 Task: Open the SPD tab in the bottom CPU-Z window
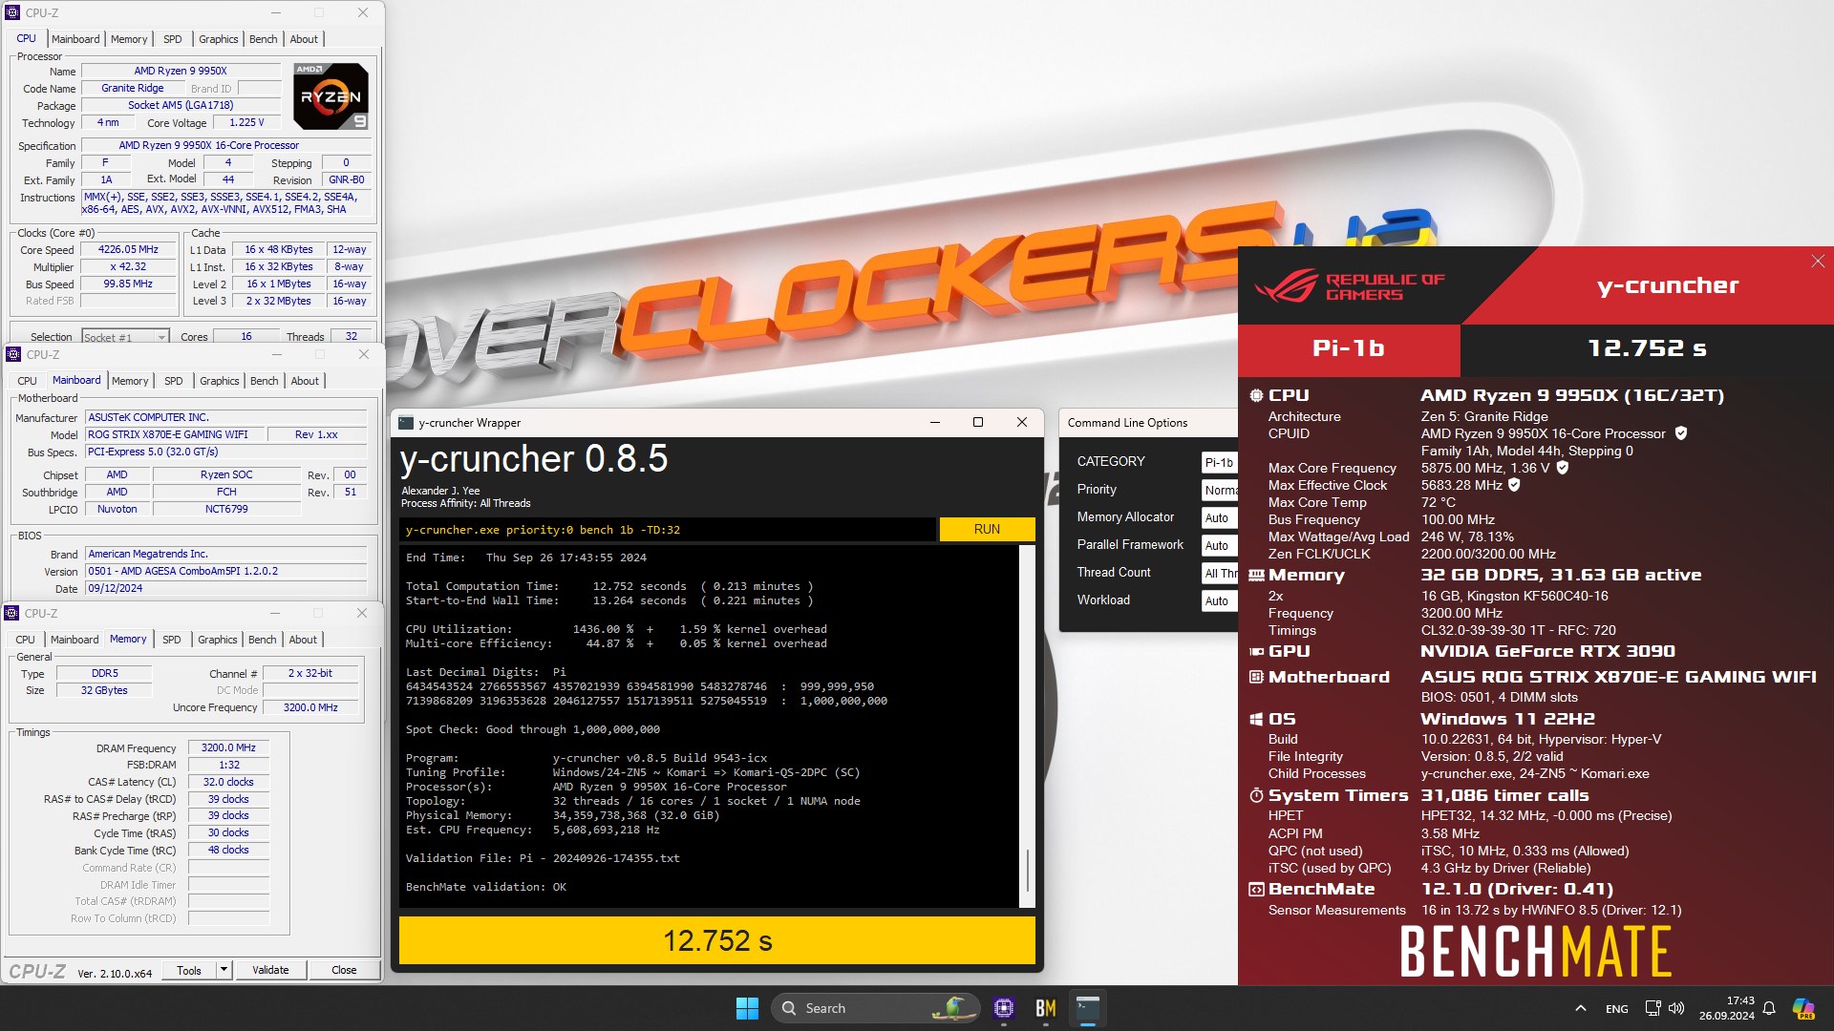point(171,640)
